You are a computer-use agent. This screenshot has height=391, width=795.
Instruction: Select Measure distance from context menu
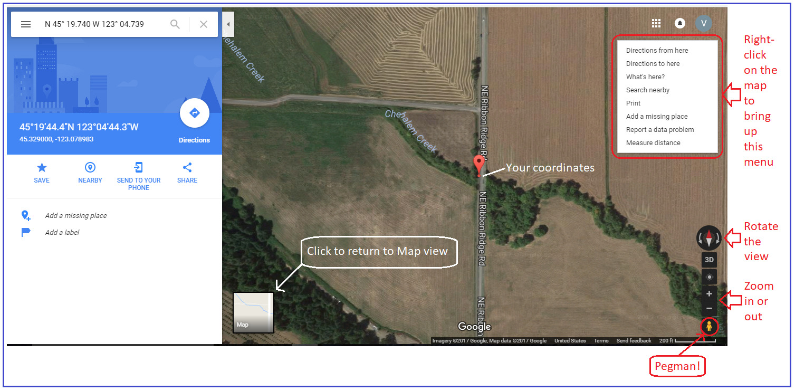tap(653, 143)
